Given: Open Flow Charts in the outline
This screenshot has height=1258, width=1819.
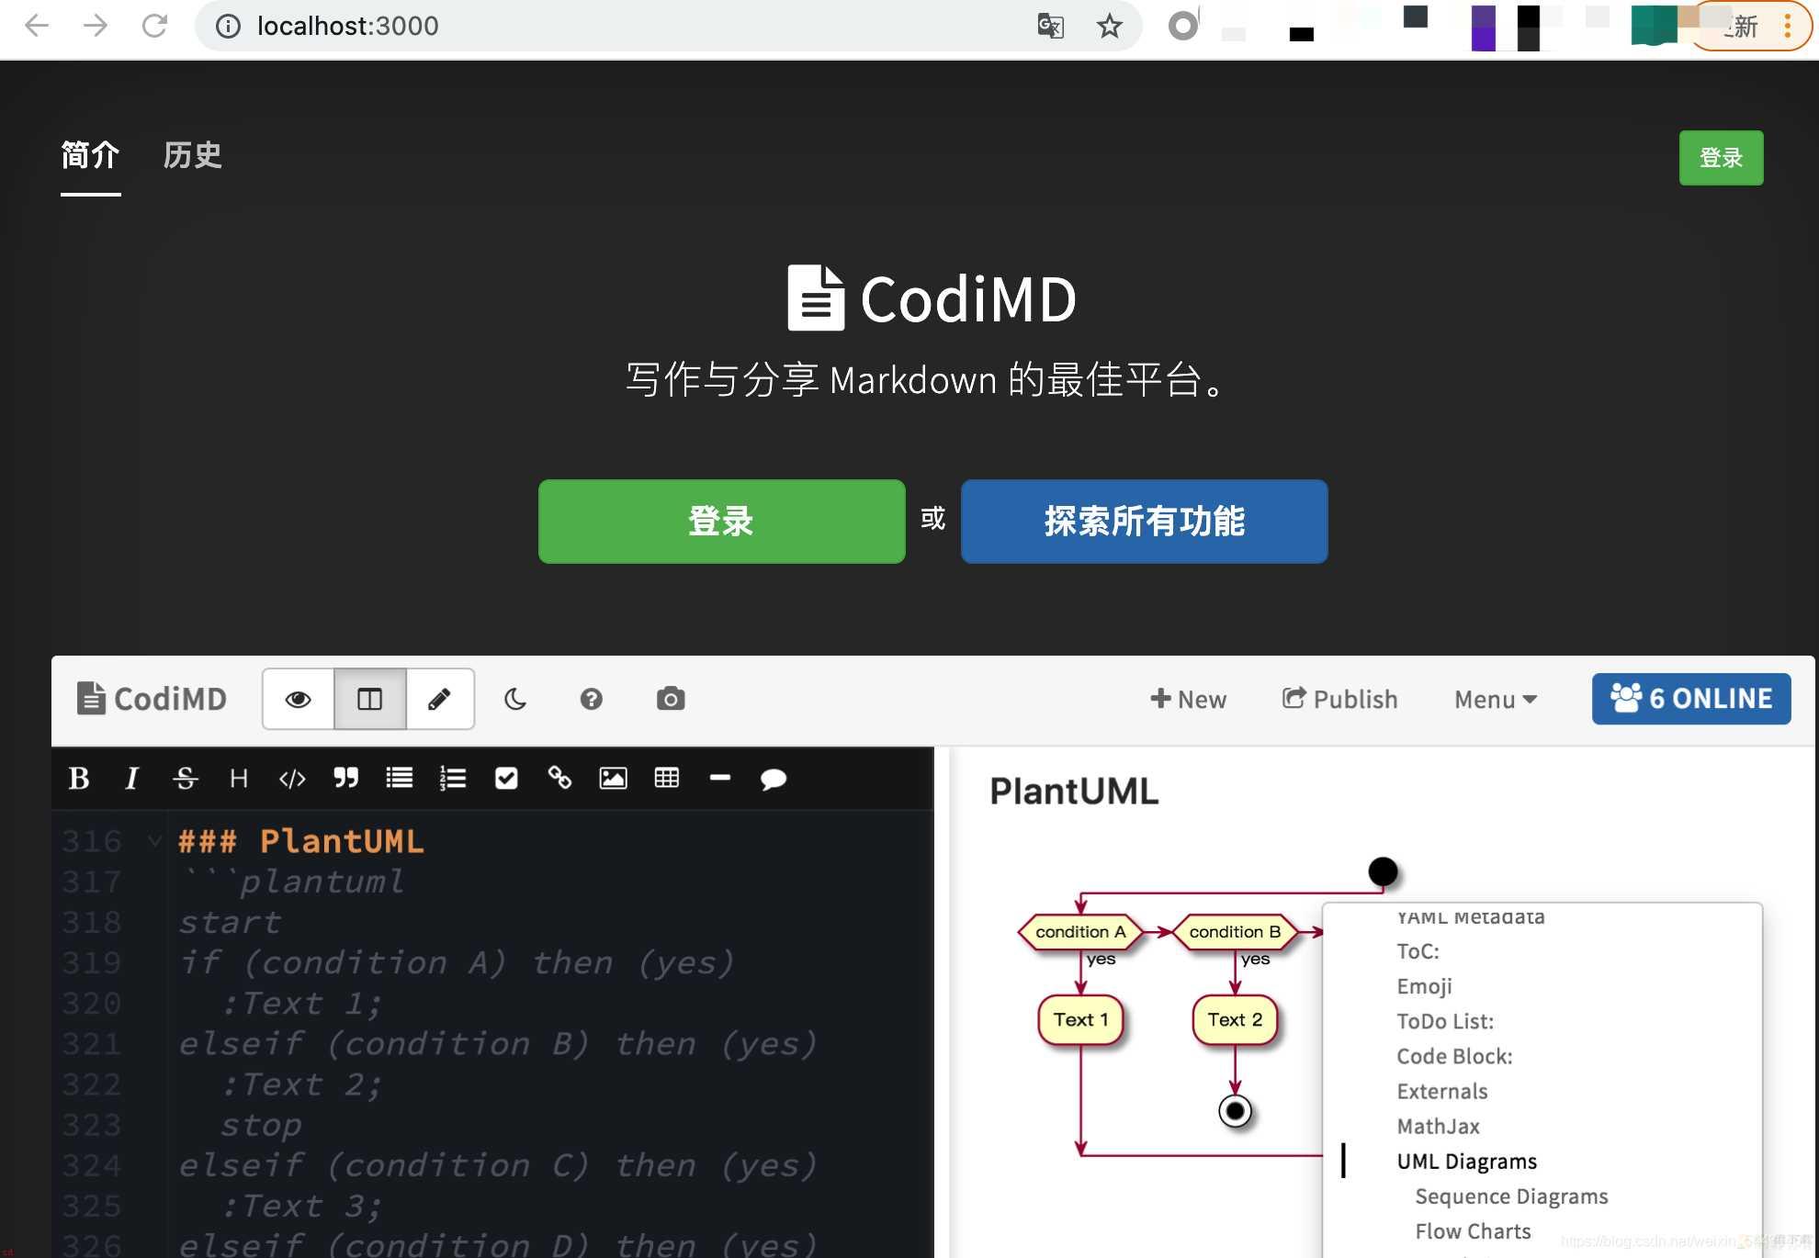Looking at the screenshot, I should click(x=1473, y=1231).
